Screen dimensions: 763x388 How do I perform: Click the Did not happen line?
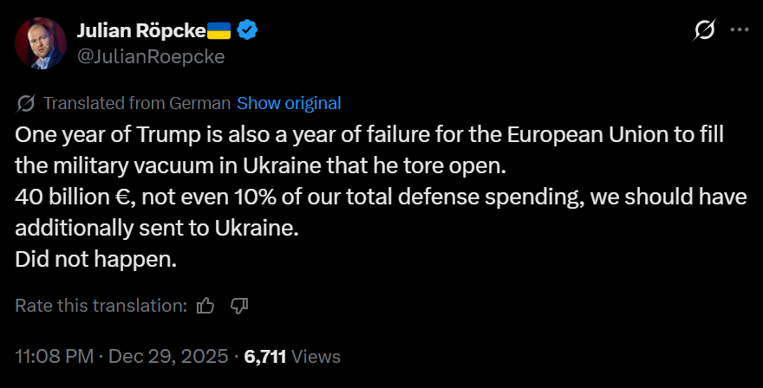point(96,259)
